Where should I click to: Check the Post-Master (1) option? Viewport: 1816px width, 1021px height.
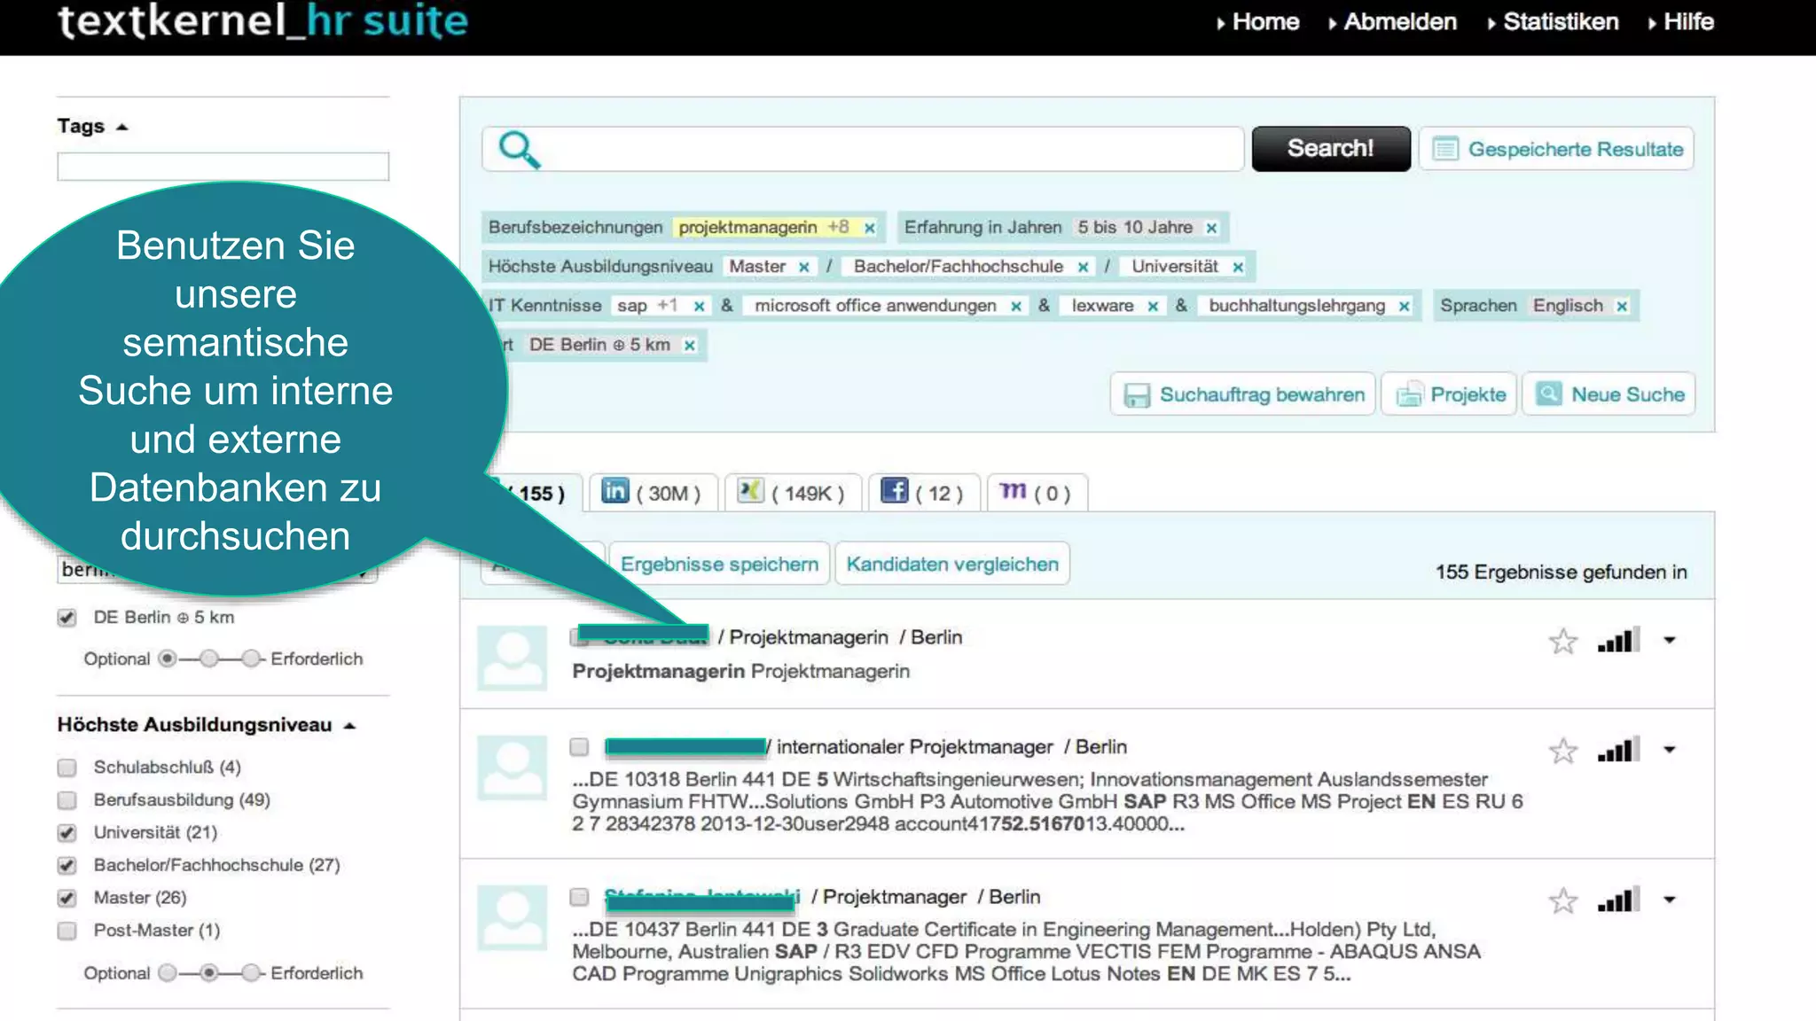pyautogui.click(x=67, y=931)
